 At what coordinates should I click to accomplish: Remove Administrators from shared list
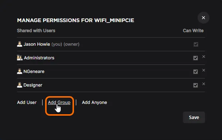[x=203, y=56]
